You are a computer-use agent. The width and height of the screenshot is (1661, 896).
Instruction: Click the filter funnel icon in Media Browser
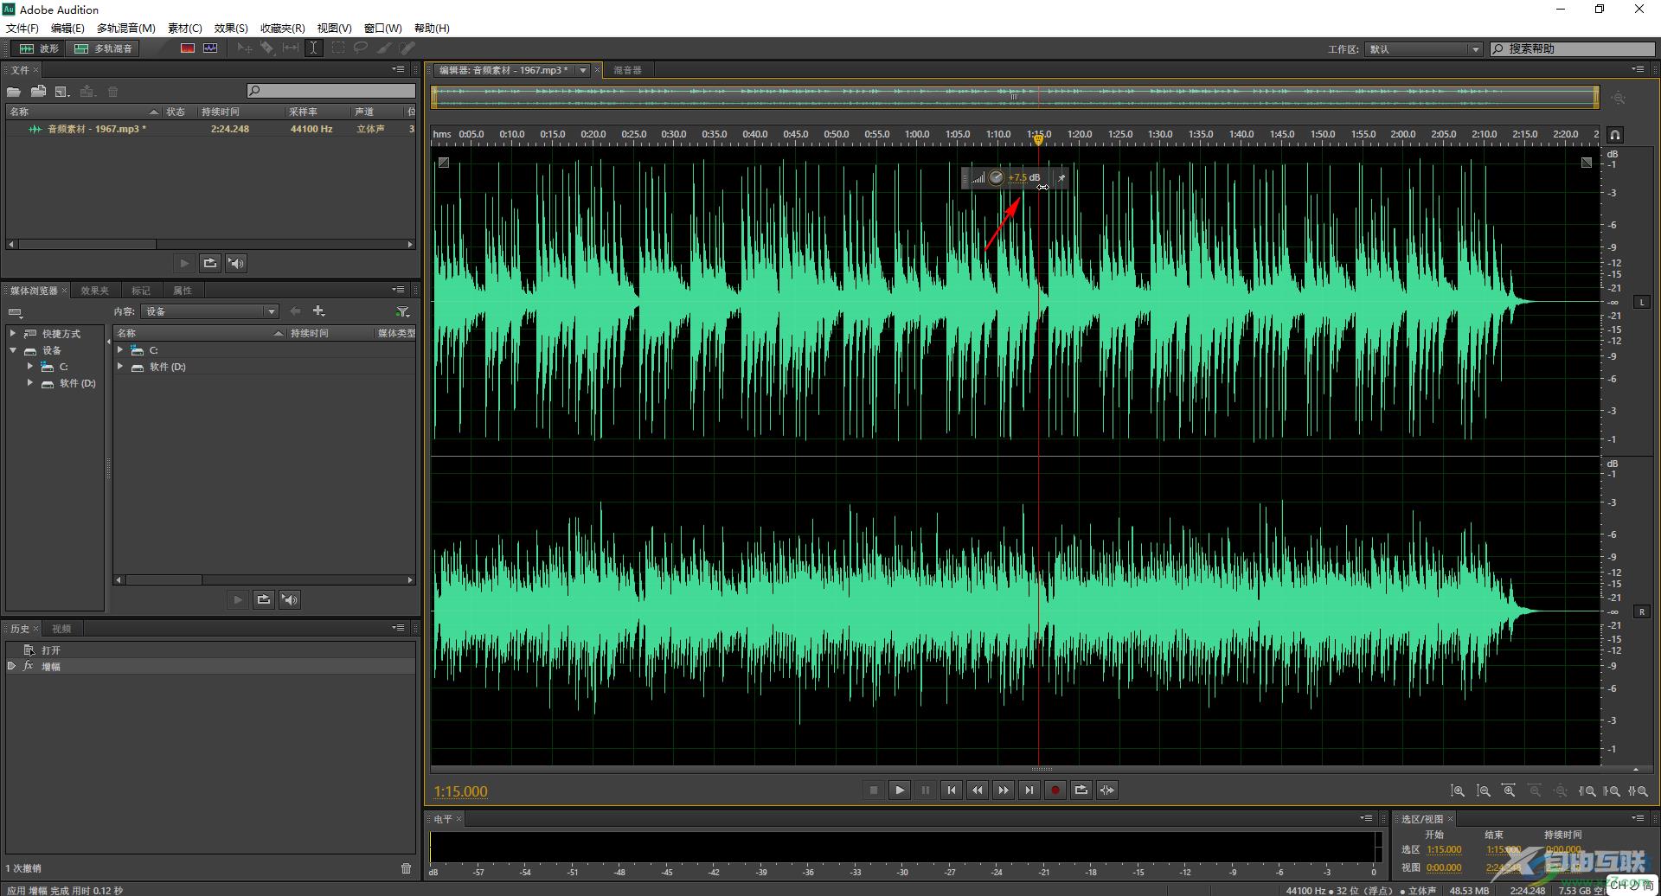tap(402, 311)
